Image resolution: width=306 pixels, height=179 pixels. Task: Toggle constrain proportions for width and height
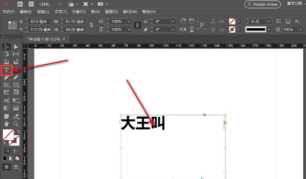click(x=91, y=25)
